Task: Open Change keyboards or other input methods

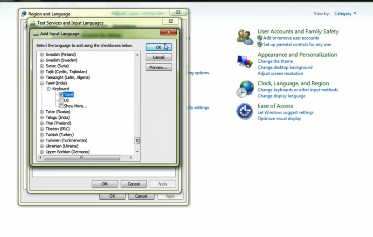Action: click(x=298, y=90)
